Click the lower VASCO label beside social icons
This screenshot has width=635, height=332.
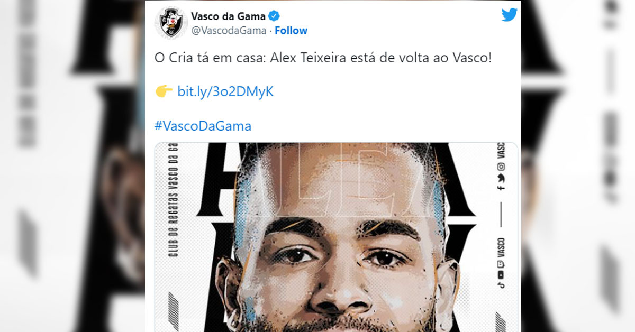click(501, 247)
